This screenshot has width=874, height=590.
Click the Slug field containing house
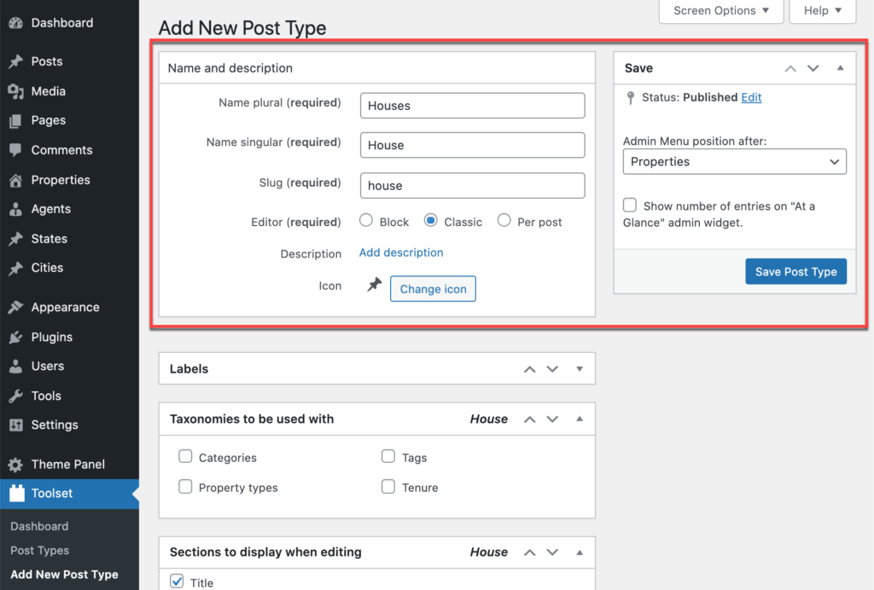click(473, 186)
